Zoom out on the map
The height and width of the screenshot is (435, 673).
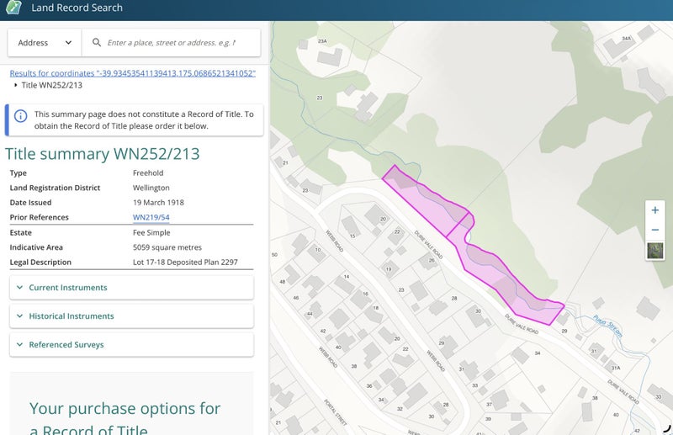pos(654,230)
